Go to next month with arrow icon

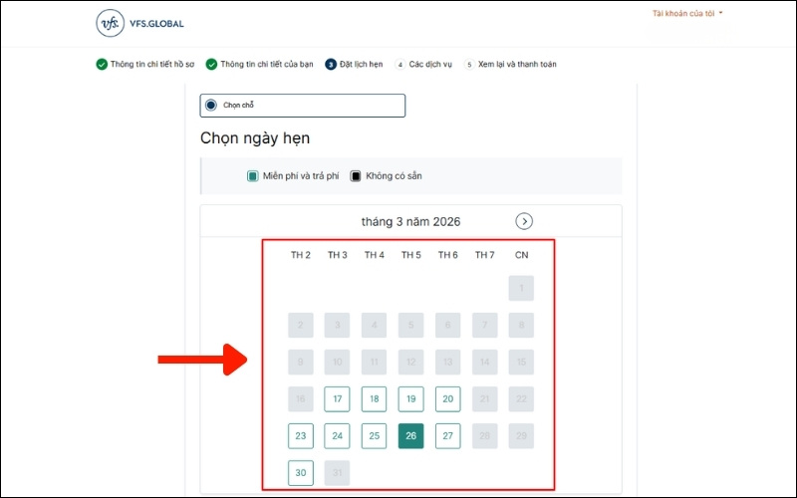525,221
